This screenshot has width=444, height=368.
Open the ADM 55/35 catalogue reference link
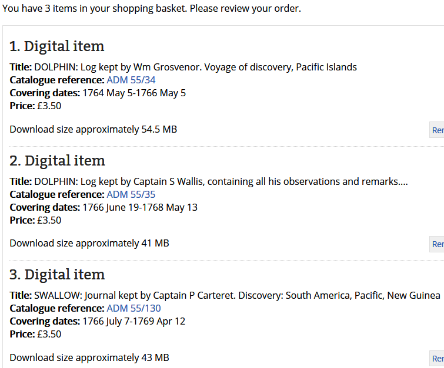tap(131, 194)
